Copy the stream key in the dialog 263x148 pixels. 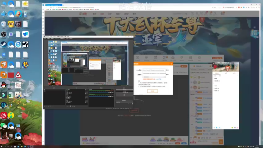coord(167,75)
